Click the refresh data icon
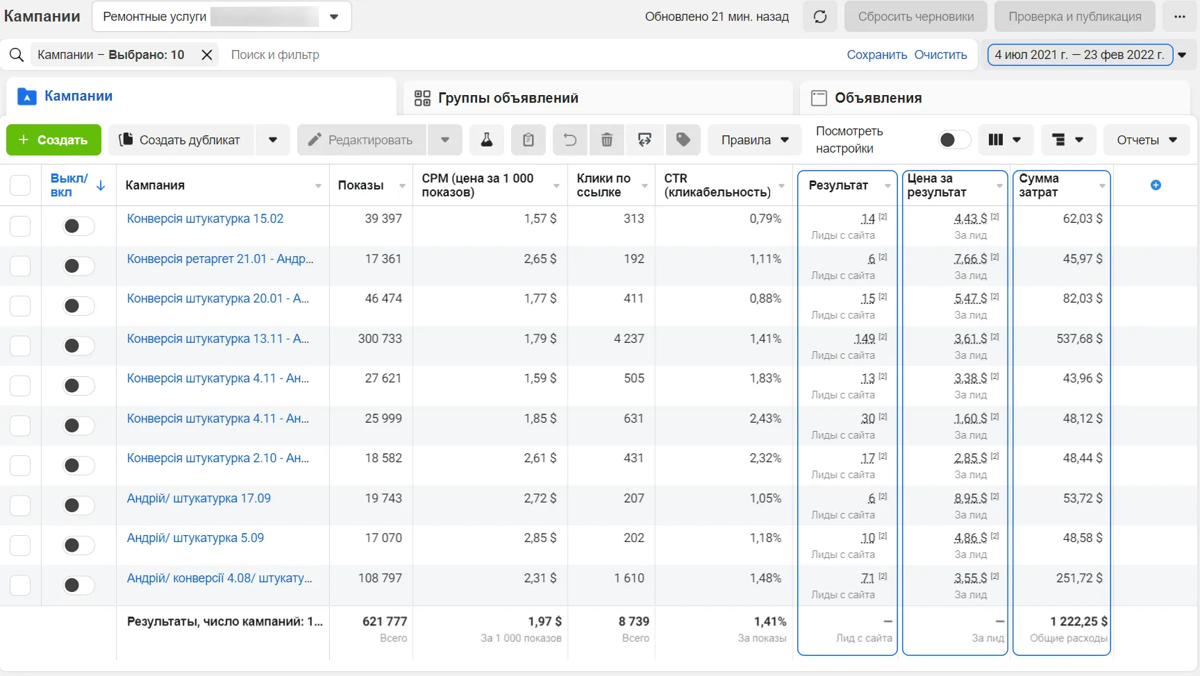The height and width of the screenshot is (676, 1200). (820, 17)
